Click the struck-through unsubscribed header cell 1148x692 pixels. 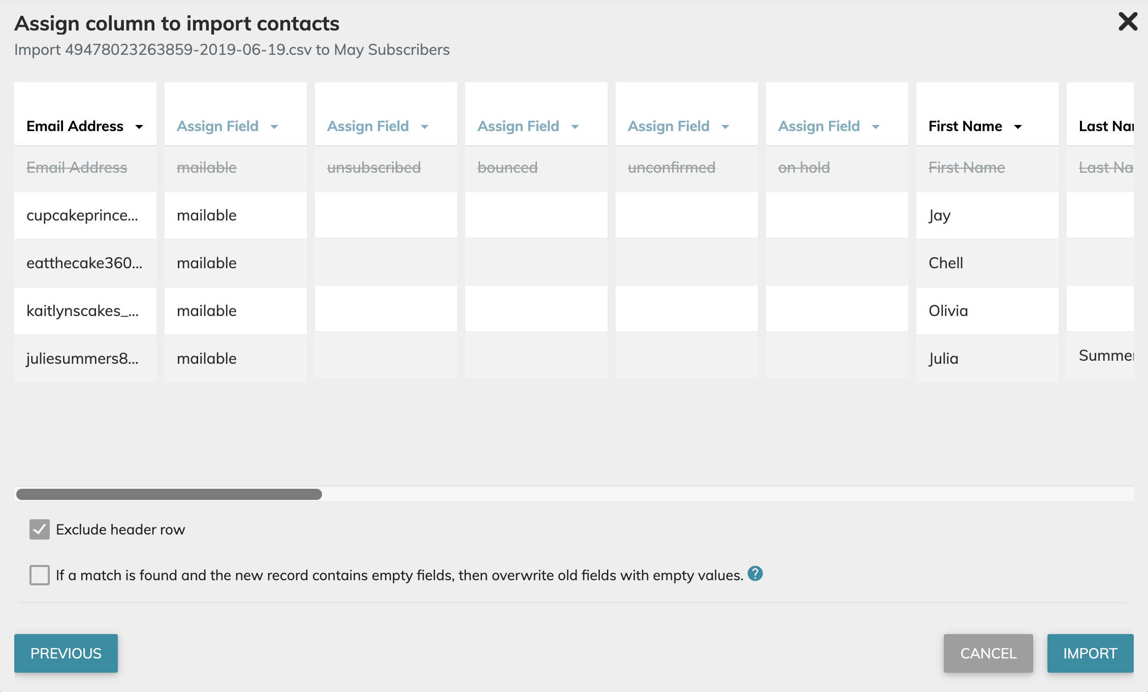click(374, 168)
